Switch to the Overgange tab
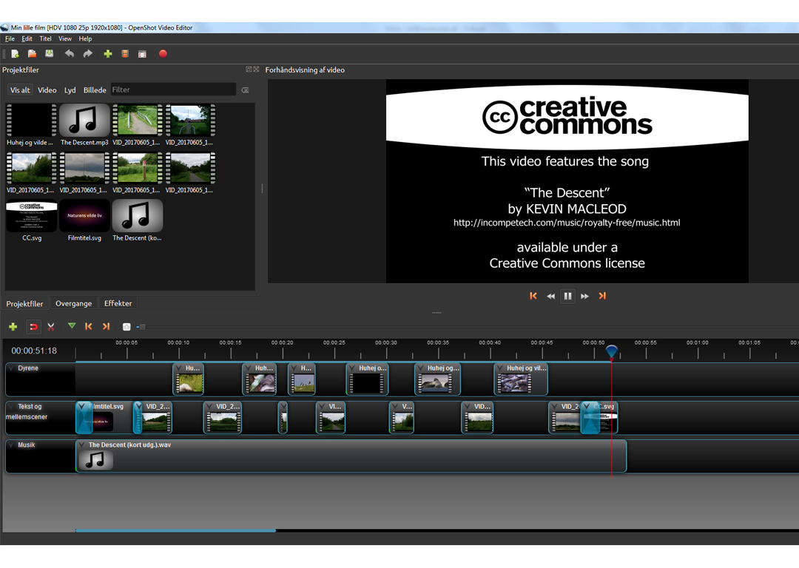The width and height of the screenshot is (799, 568). click(x=74, y=304)
